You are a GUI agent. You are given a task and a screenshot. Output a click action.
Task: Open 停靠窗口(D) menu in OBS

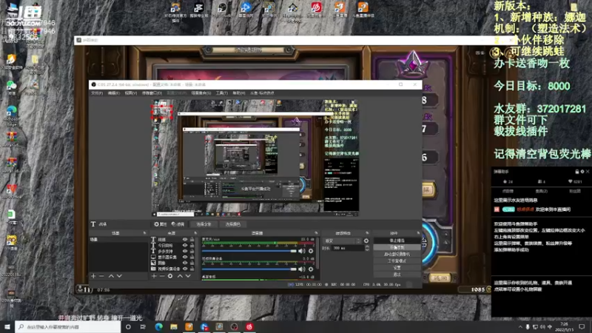(x=152, y=93)
